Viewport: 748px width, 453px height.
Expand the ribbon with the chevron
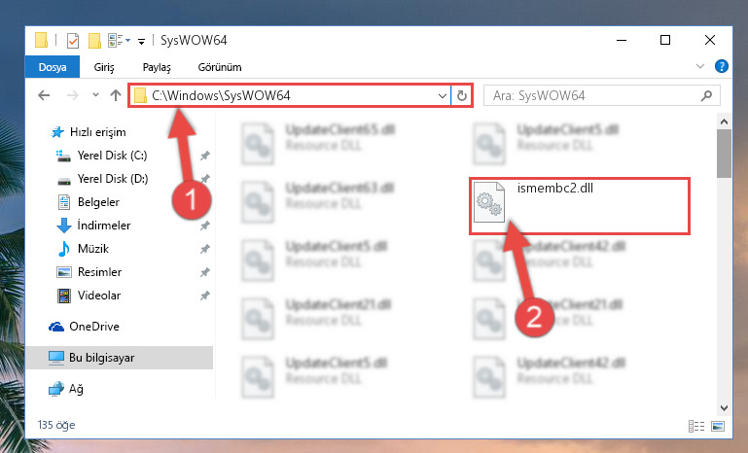tap(699, 66)
